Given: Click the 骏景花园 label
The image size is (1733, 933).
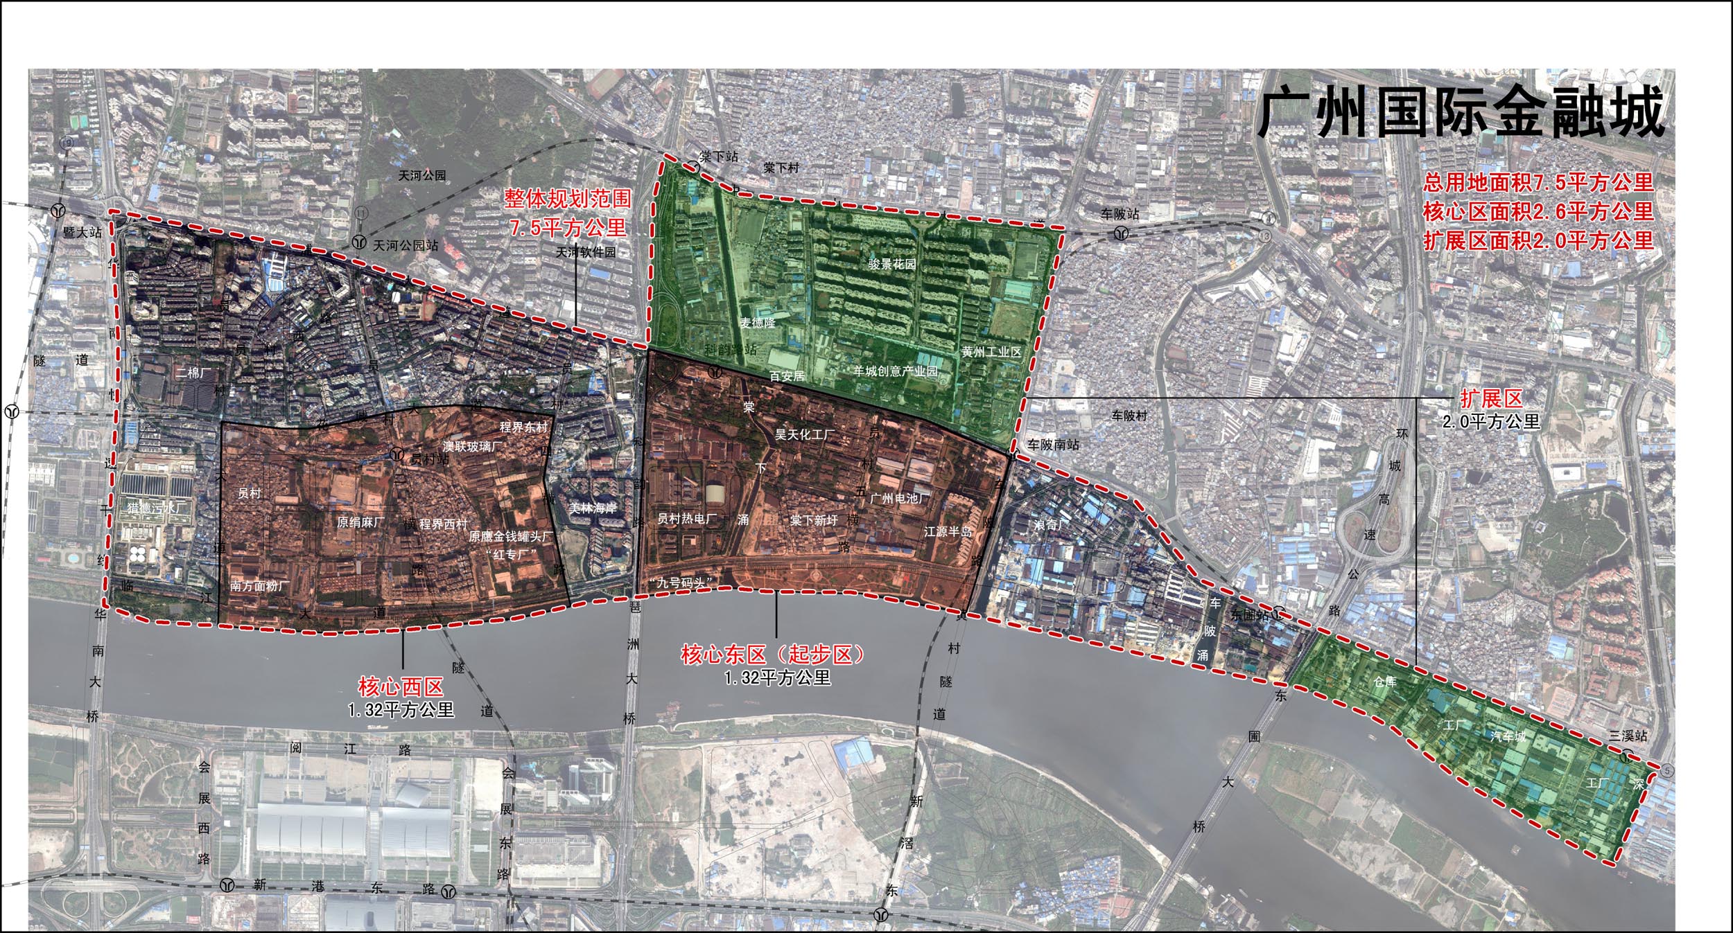Looking at the screenshot, I should click(x=892, y=264).
